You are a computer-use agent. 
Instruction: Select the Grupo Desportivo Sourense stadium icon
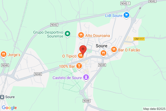[x=68, y=34]
